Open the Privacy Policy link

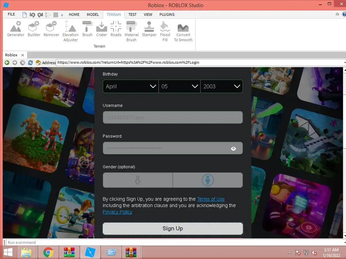tap(117, 212)
